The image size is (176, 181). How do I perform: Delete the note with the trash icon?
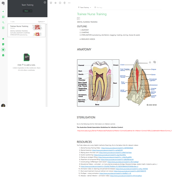pyautogui.click(x=64, y=3)
